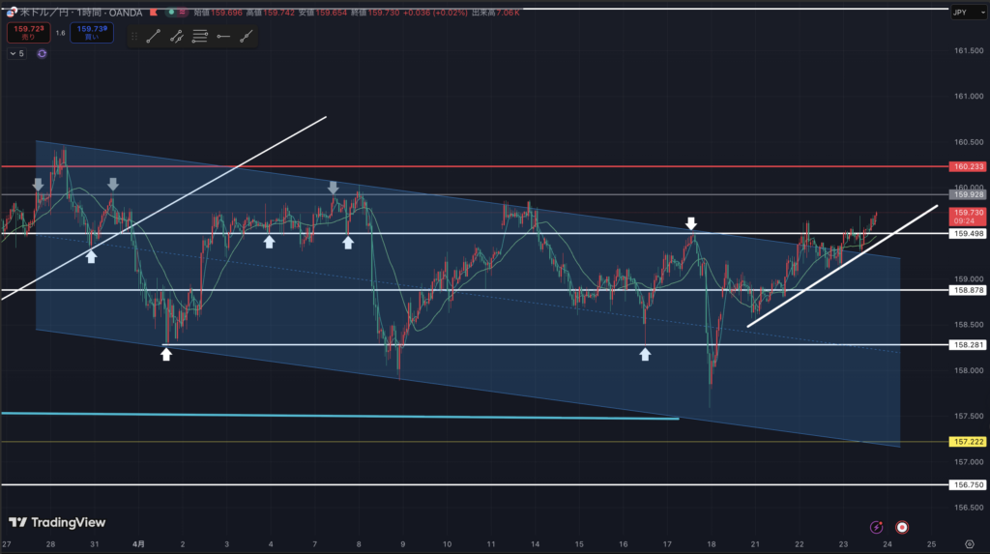Image resolution: width=990 pixels, height=554 pixels.
Task: Select the second line tool with crossed markers
Action: click(x=177, y=37)
